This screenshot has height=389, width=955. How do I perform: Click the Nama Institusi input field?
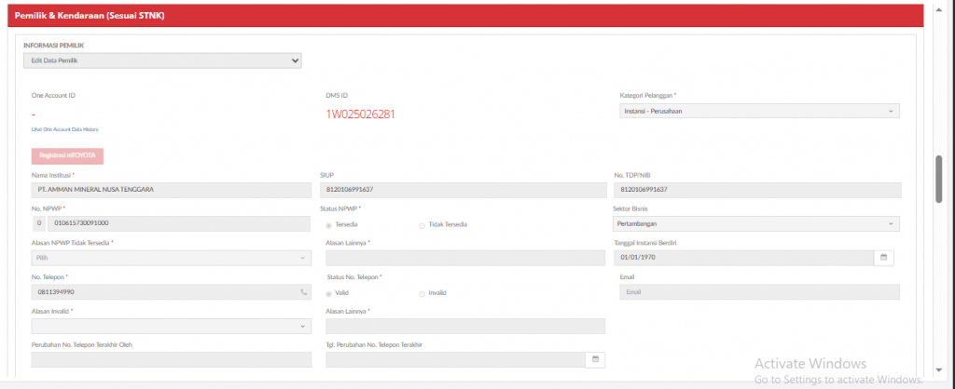[x=171, y=190]
